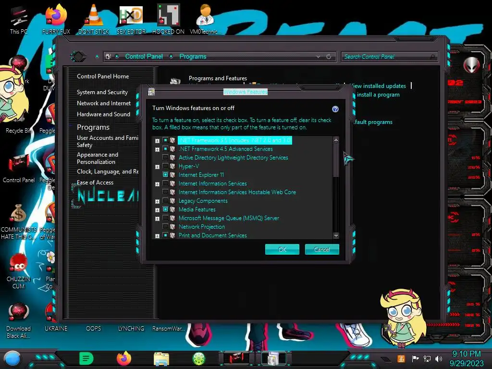Open green notes app in taskbar
The width and height of the screenshot is (492, 369).
point(86,358)
